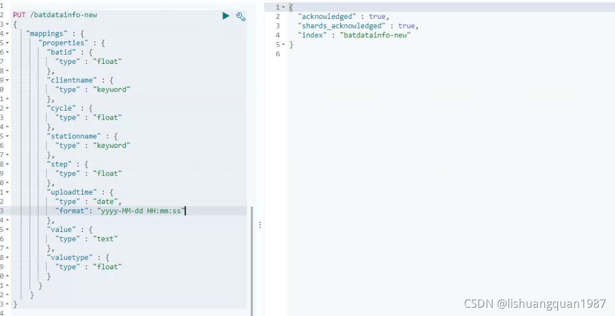
Task: Fold the "cycle" field definition
Action: click(x=7, y=108)
